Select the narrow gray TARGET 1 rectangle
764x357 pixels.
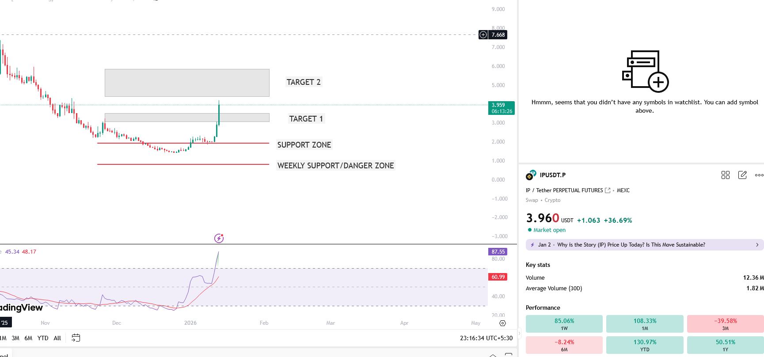coord(187,118)
